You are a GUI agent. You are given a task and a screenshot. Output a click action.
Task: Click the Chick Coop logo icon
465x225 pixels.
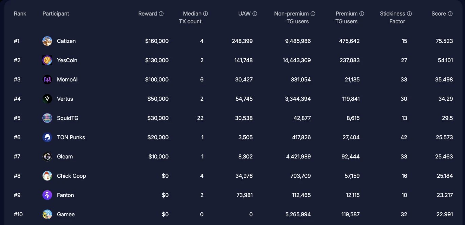point(47,176)
